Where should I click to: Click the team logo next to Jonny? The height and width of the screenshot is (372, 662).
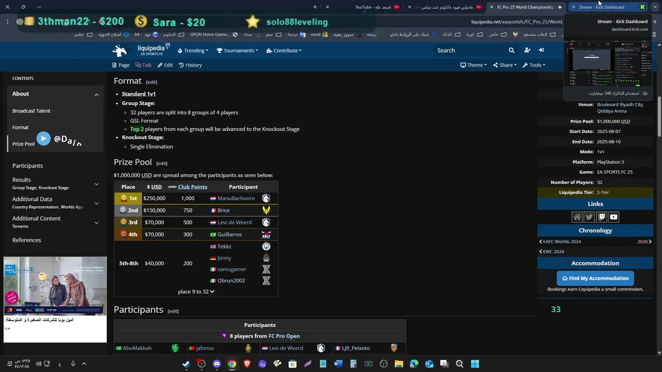266,258
